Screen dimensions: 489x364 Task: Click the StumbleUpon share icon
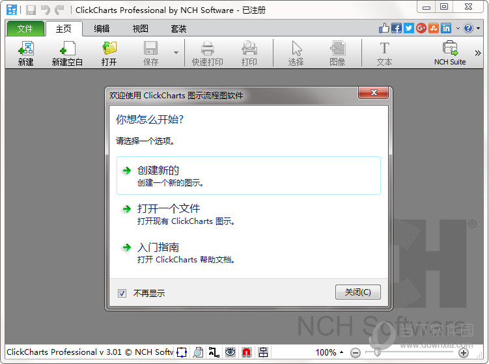click(x=434, y=28)
